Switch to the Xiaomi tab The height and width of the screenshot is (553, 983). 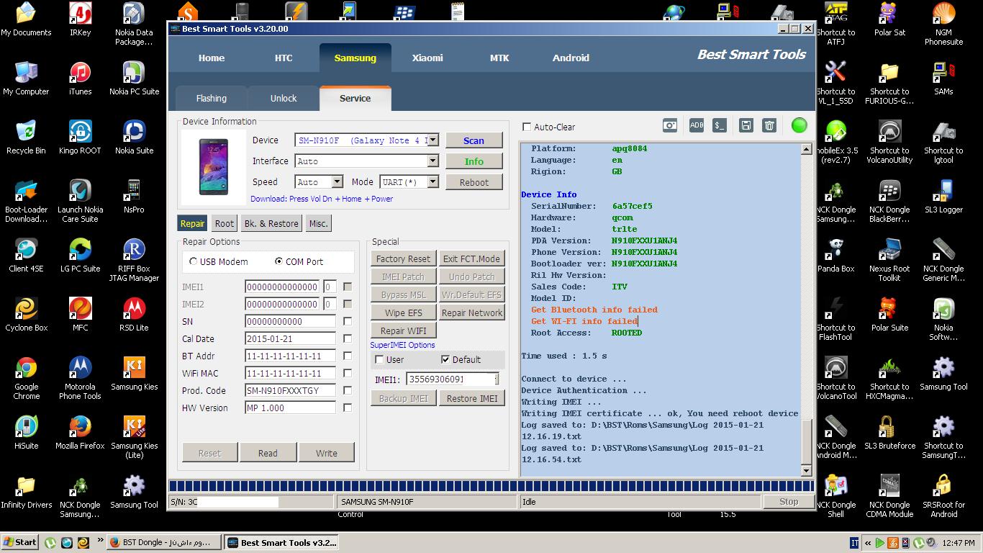[x=427, y=58]
